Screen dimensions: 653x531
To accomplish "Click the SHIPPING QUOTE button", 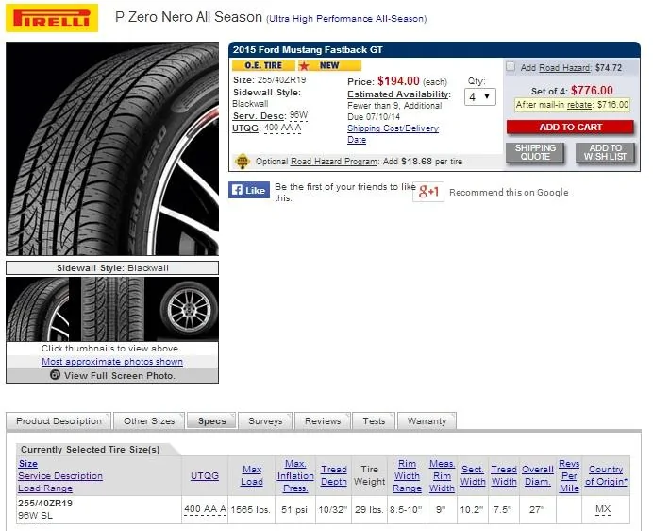I will 535,152.
